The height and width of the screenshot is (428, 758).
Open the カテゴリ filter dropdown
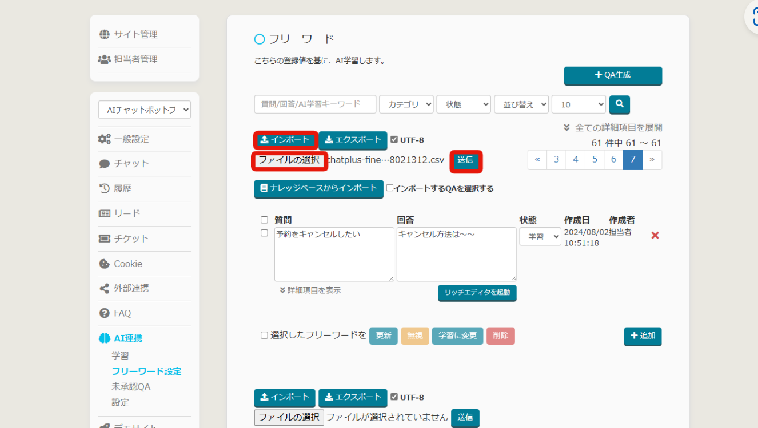point(406,104)
